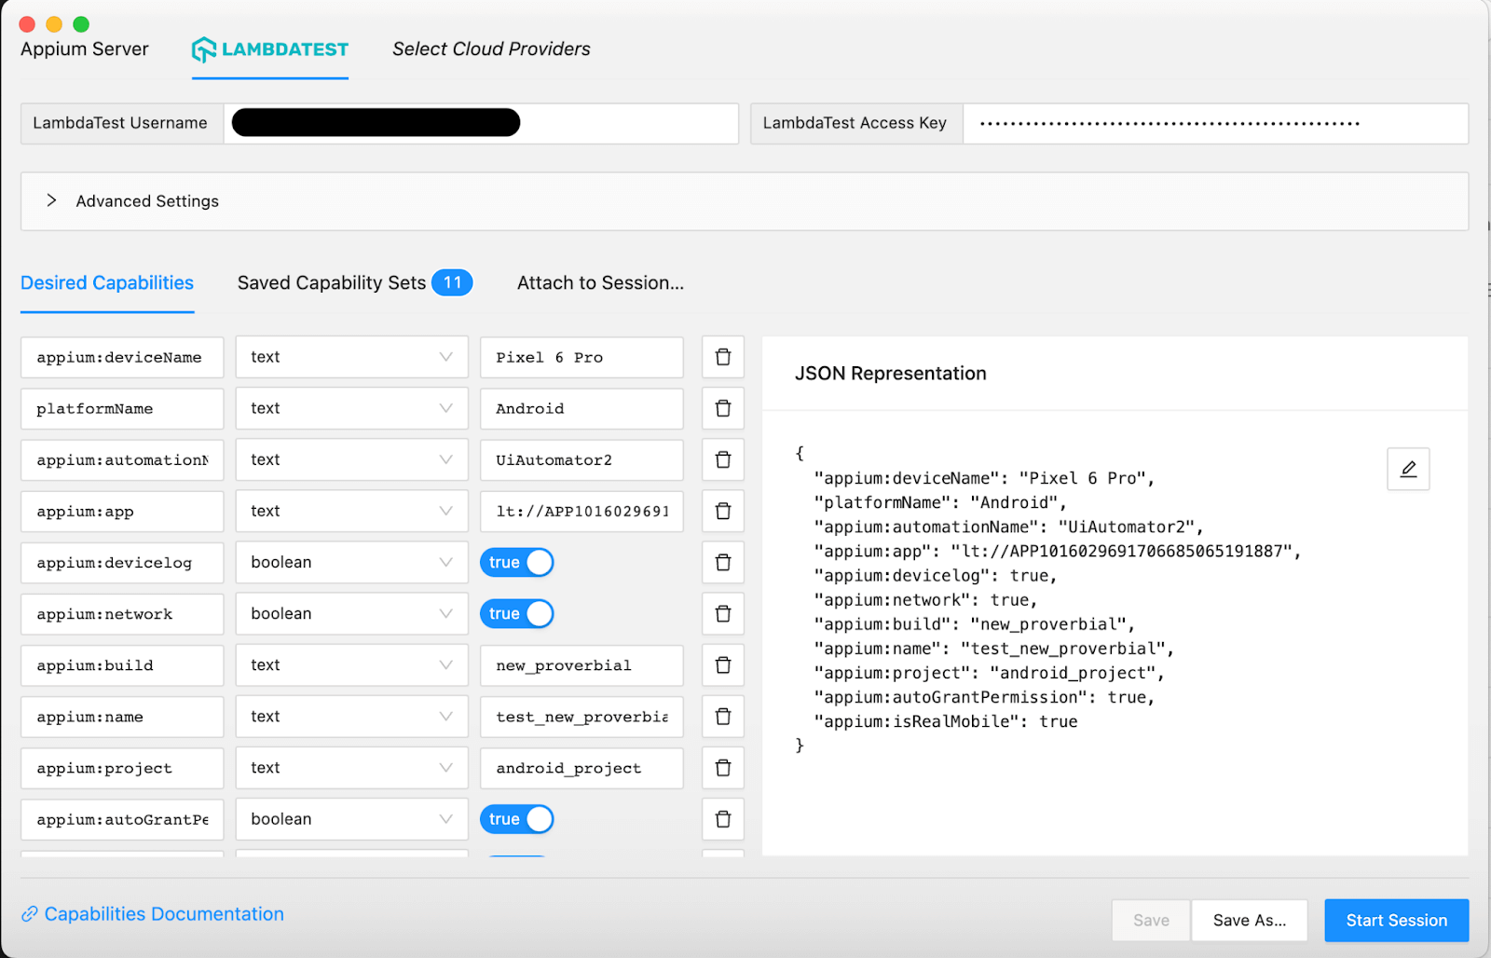Click trash icon for appium:name row
The height and width of the screenshot is (958, 1491).
pos(722,717)
